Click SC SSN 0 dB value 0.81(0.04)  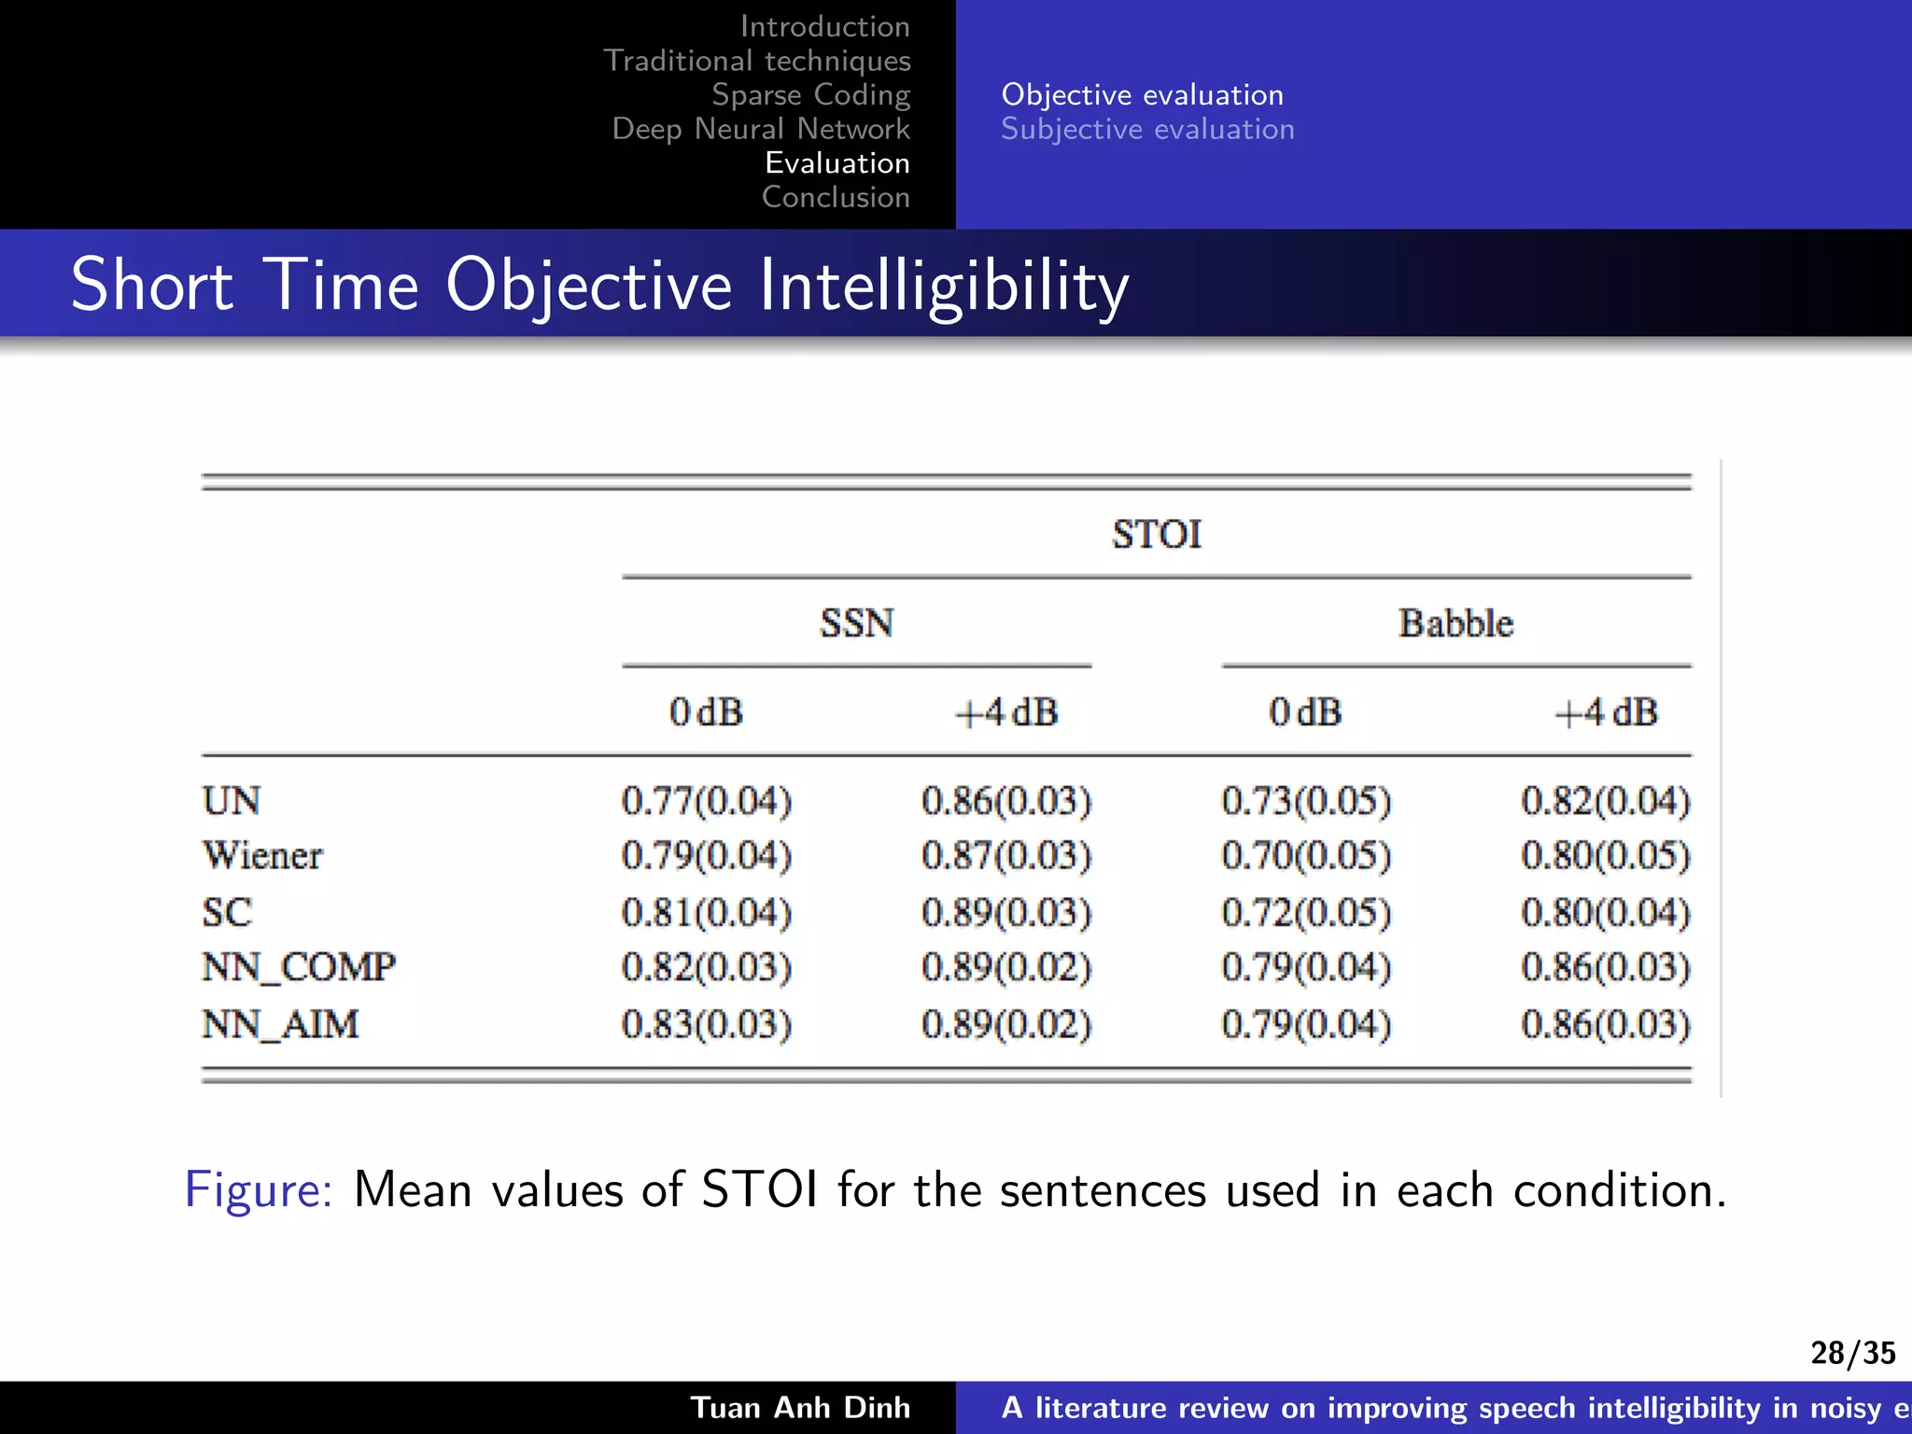[707, 912]
